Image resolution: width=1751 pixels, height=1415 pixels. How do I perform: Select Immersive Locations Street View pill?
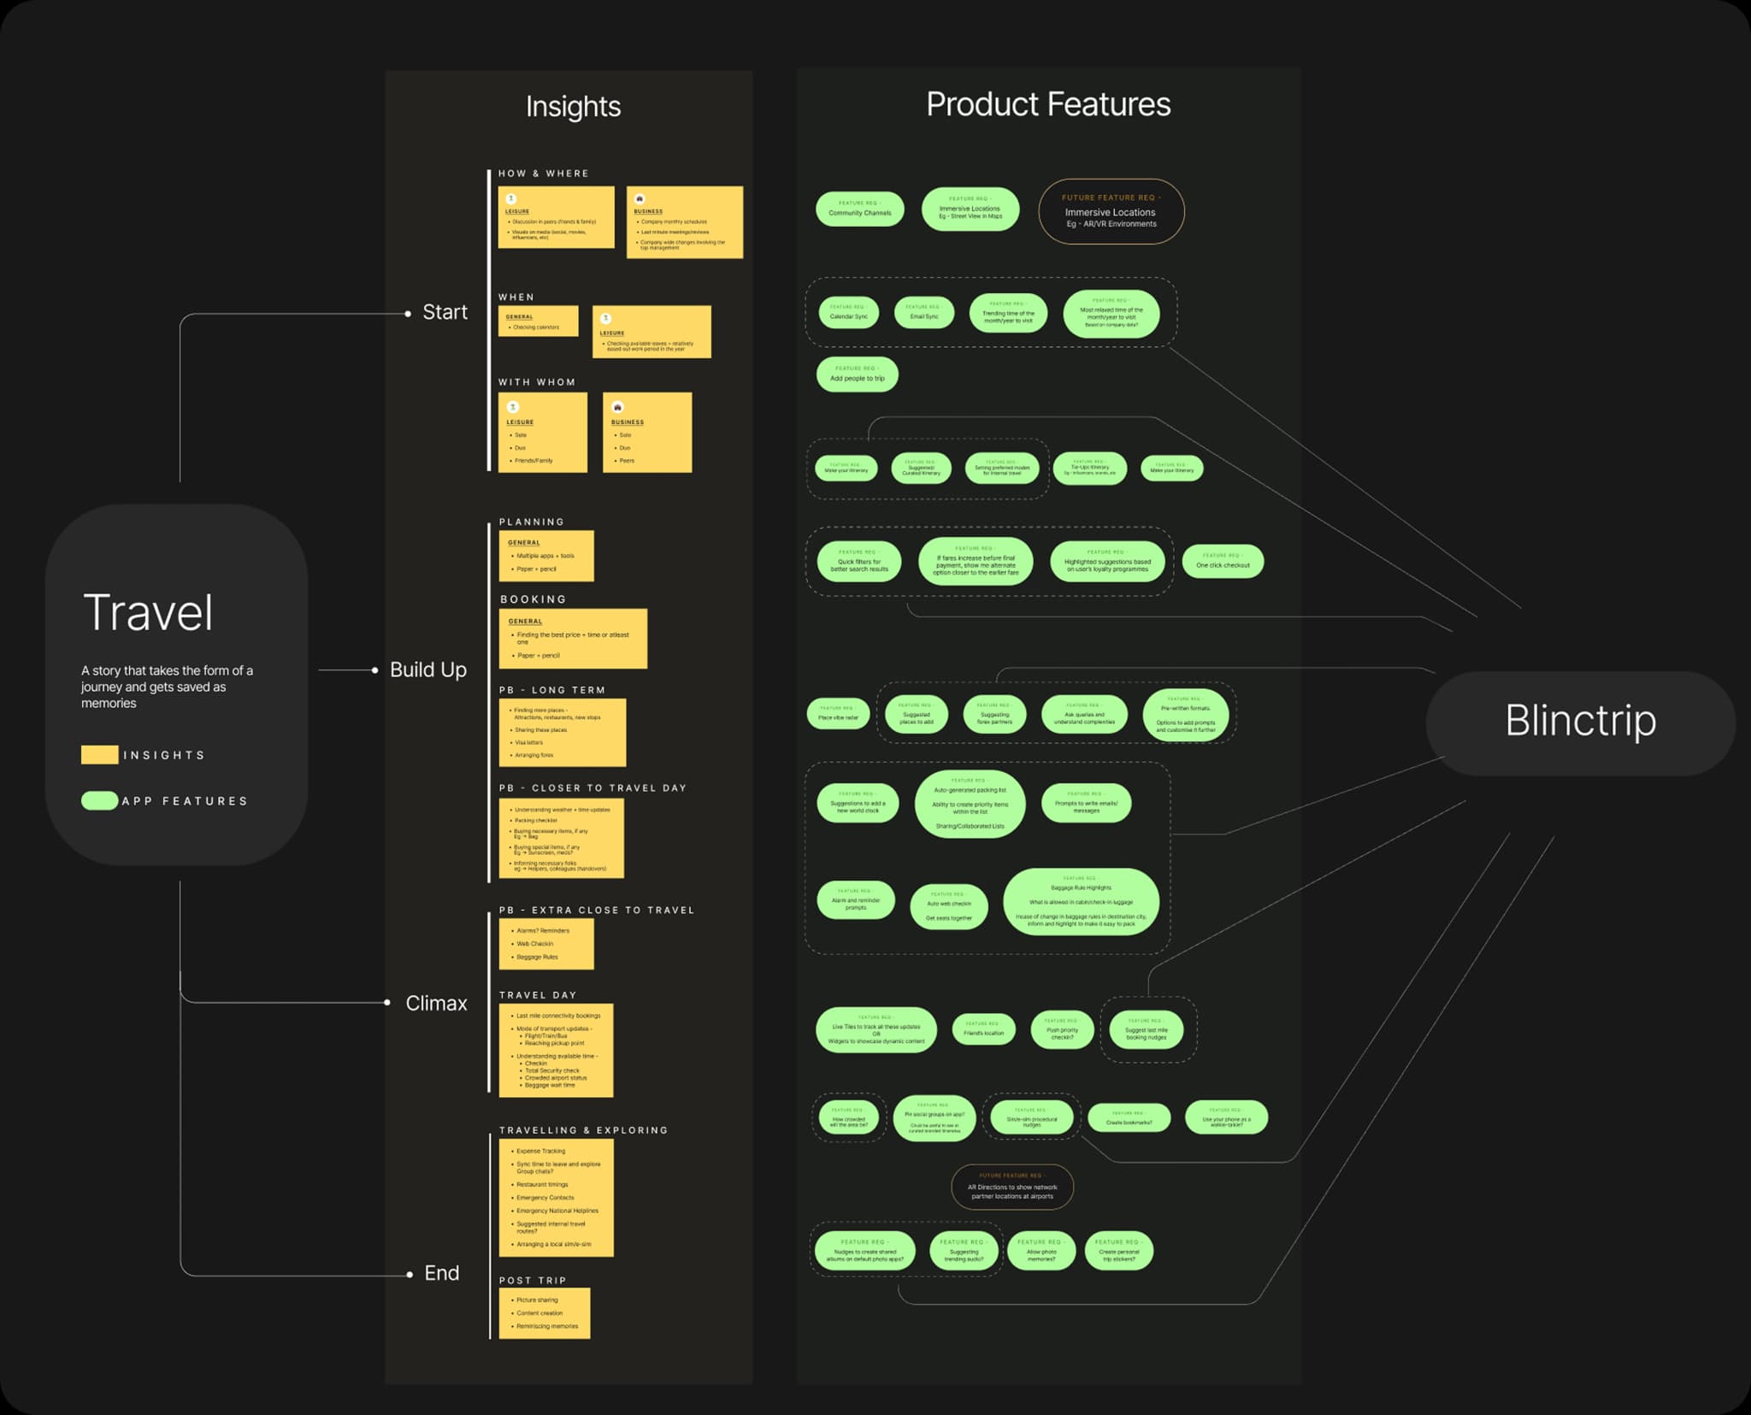coord(970,209)
